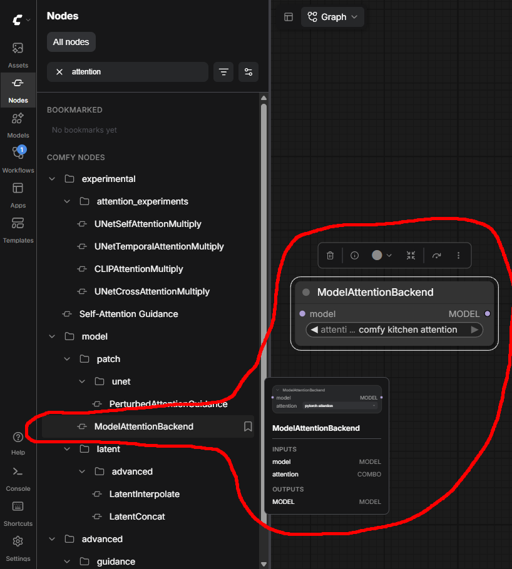Open more options on node toolbar
This screenshot has height=569, width=512.
click(x=458, y=256)
